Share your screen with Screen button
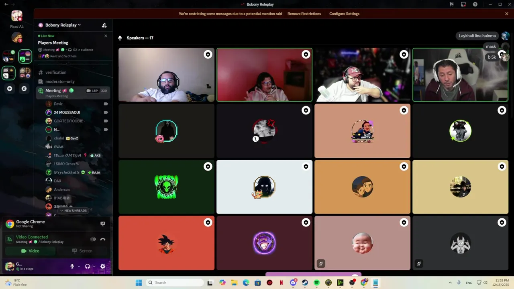 click(x=82, y=251)
